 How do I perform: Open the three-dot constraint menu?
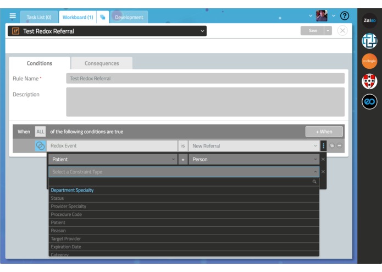(323, 146)
